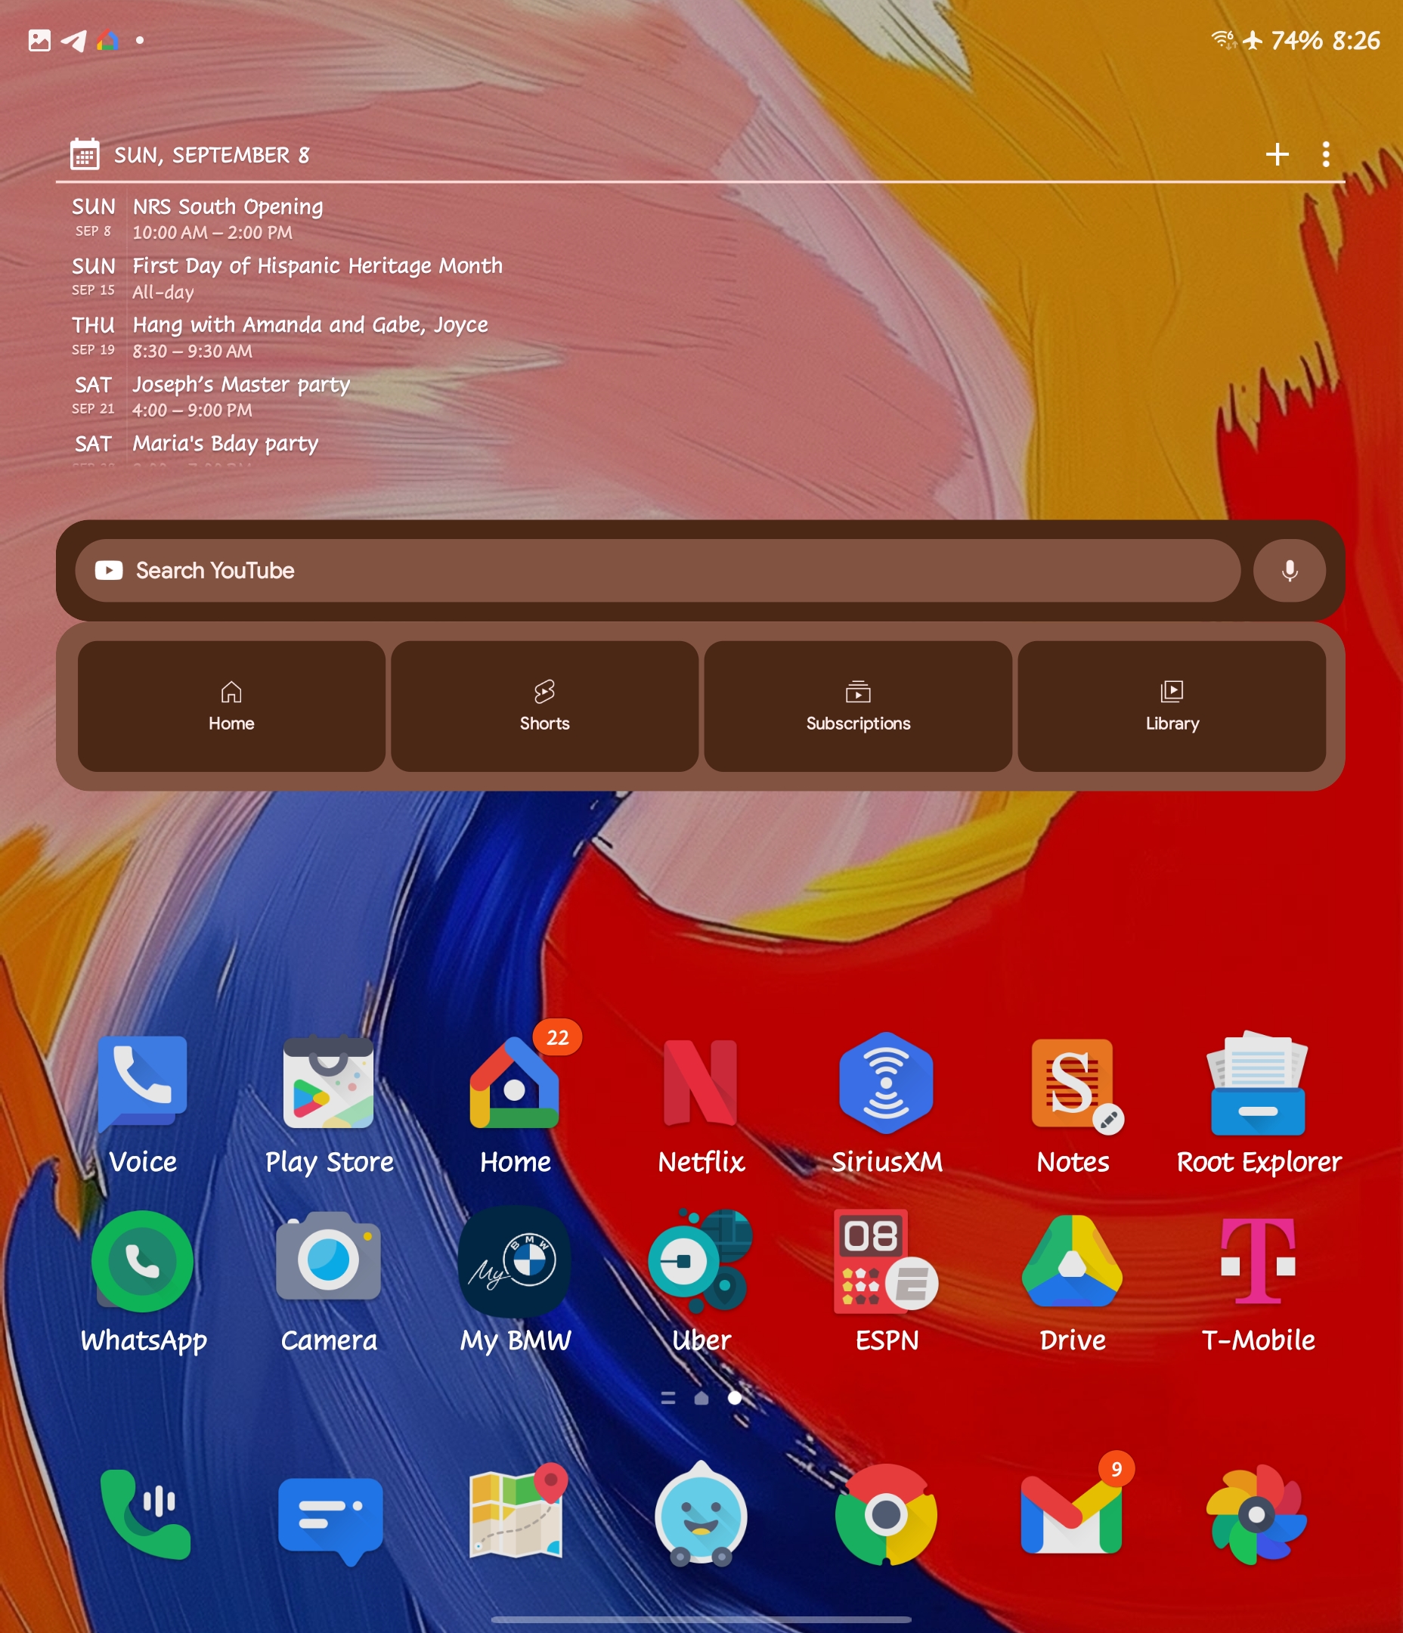1403x1633 pixels.
Task: Open YouTube Home shortcut
Action: click(x=232, y=705)
